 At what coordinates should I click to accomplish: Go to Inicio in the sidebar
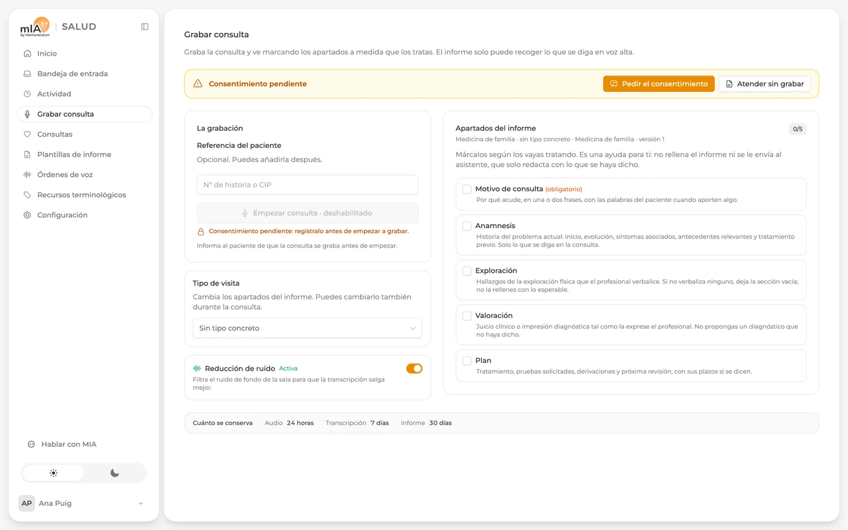click(x=84, y=54)
